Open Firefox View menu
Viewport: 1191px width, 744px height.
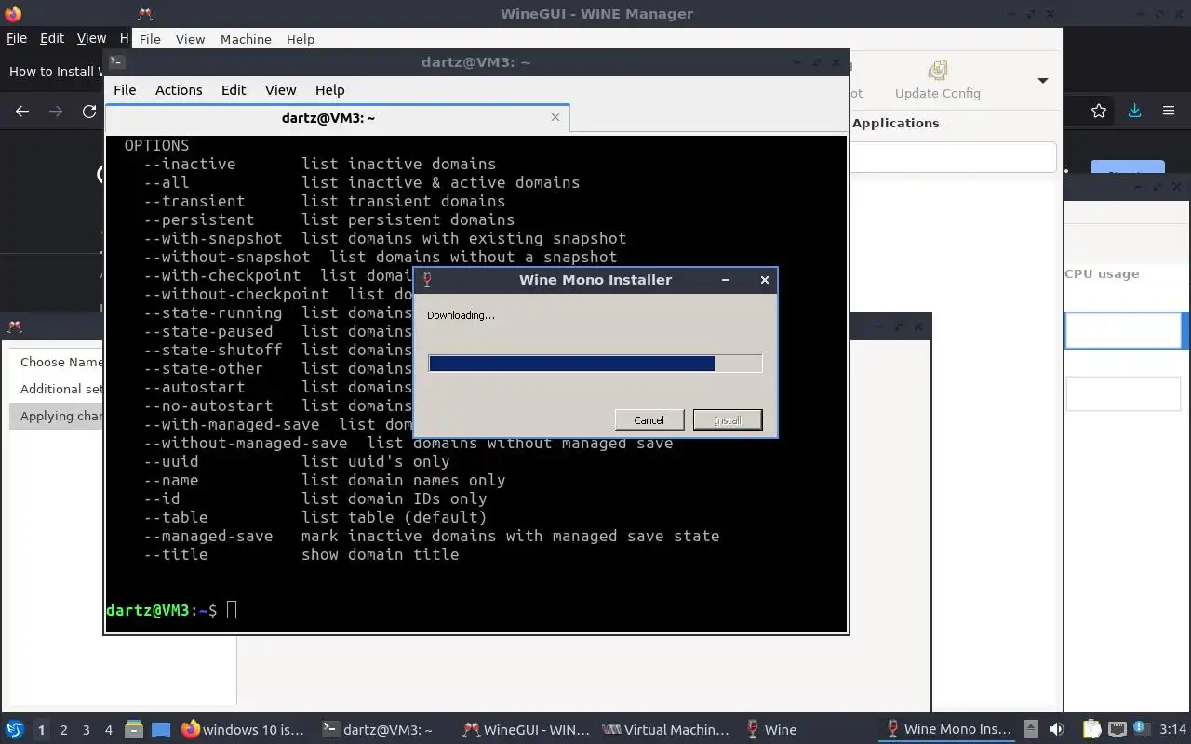point(91,38)
